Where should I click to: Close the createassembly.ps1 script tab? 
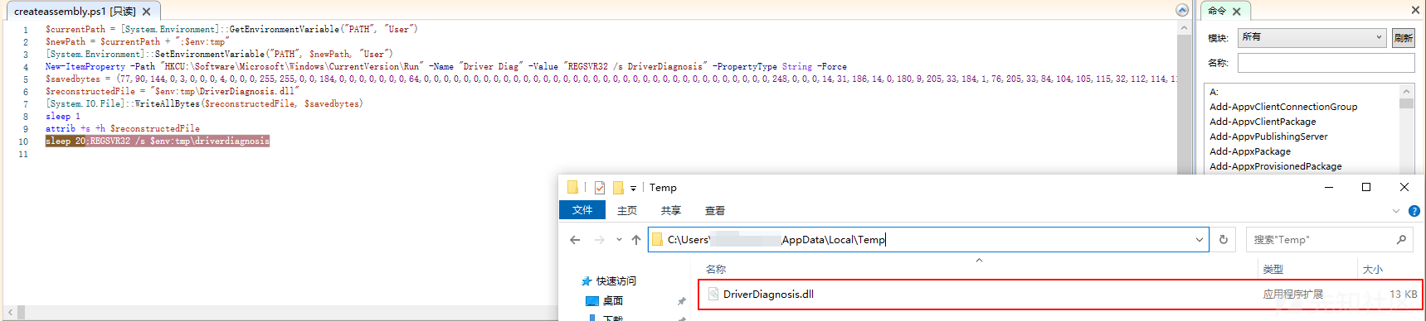[146, 12]
